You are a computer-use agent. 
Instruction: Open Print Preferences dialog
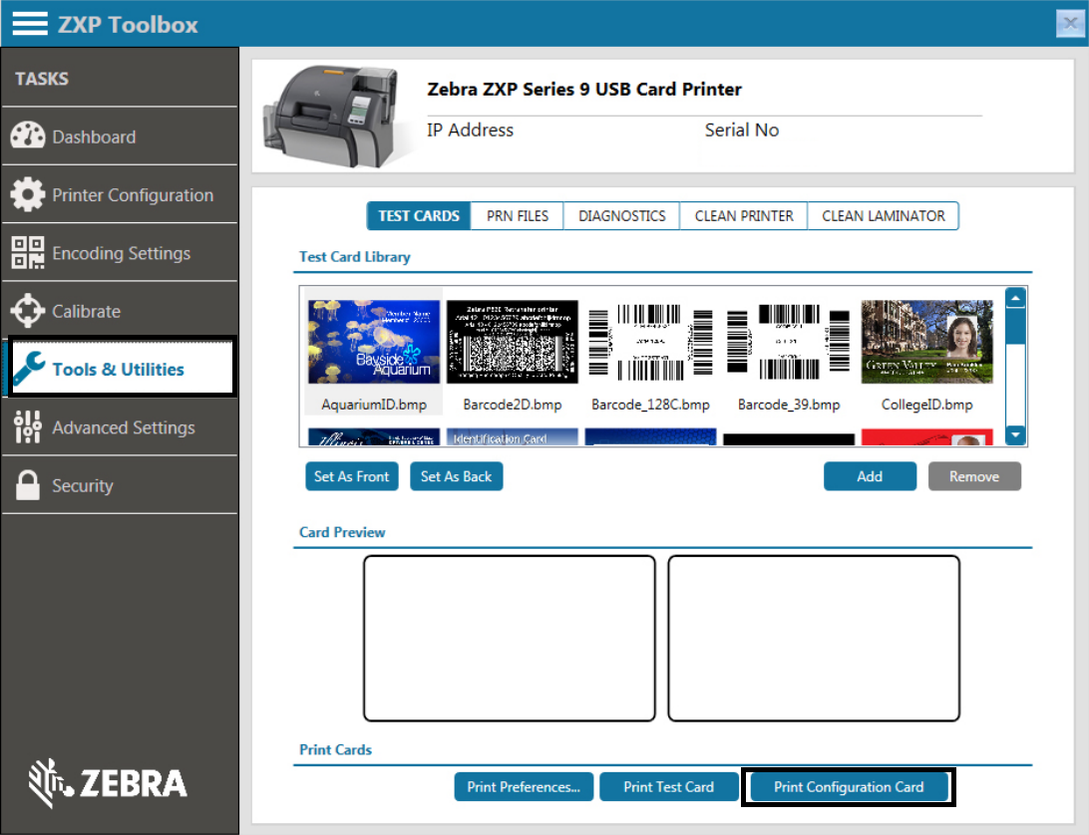pyautogui.click(x=524, y=787)
